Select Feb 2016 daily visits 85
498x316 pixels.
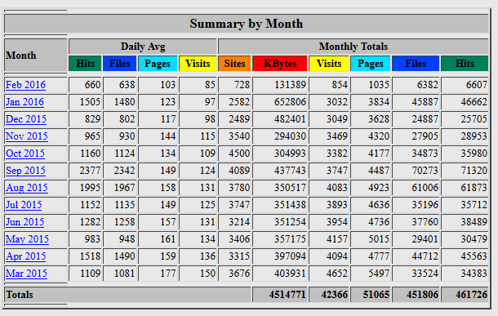210,85
